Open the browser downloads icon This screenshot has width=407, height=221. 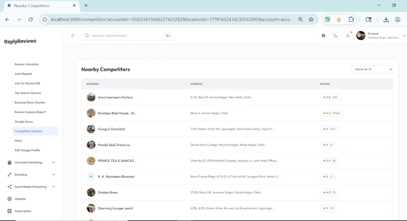pyautogui.click(x=386, y=19)
